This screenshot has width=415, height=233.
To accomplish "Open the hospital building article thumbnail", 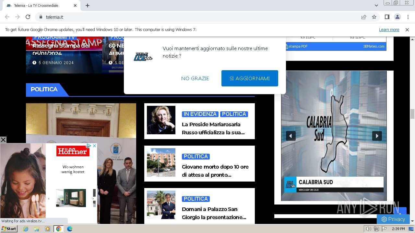I will click(161, 162).
